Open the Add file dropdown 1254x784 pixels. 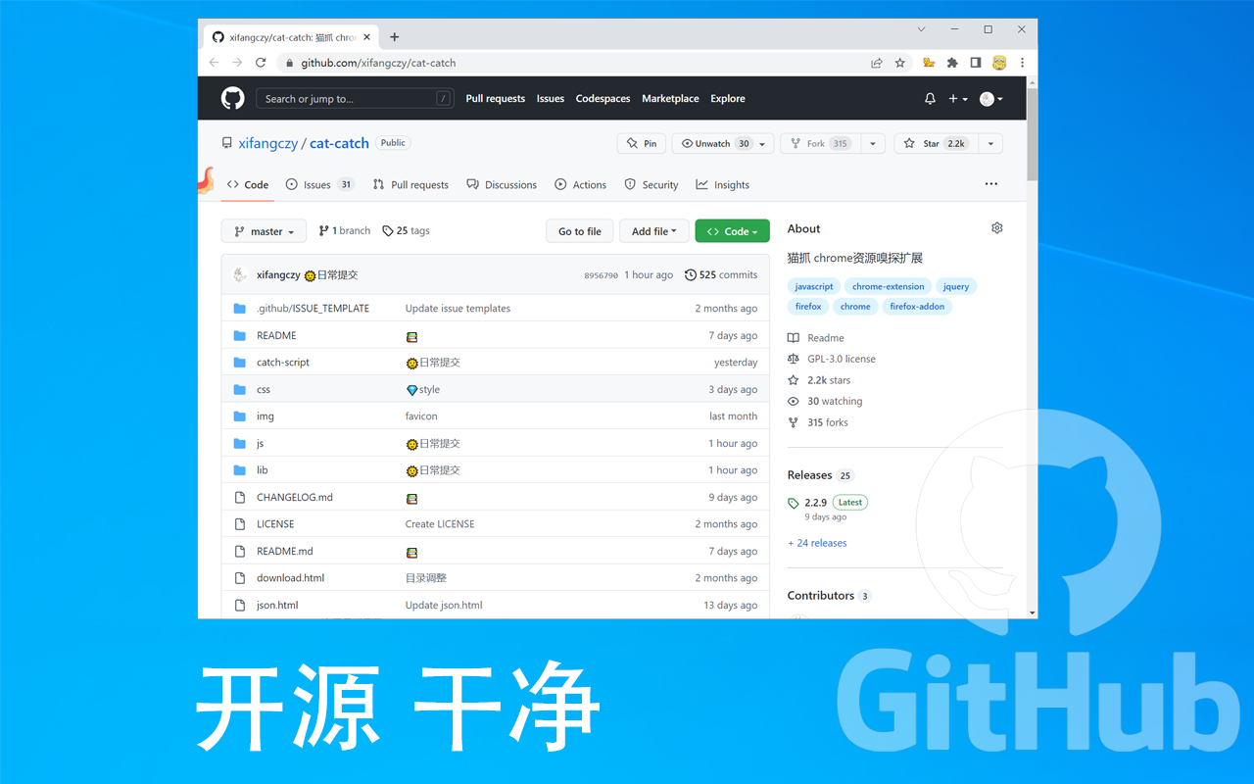653,230
